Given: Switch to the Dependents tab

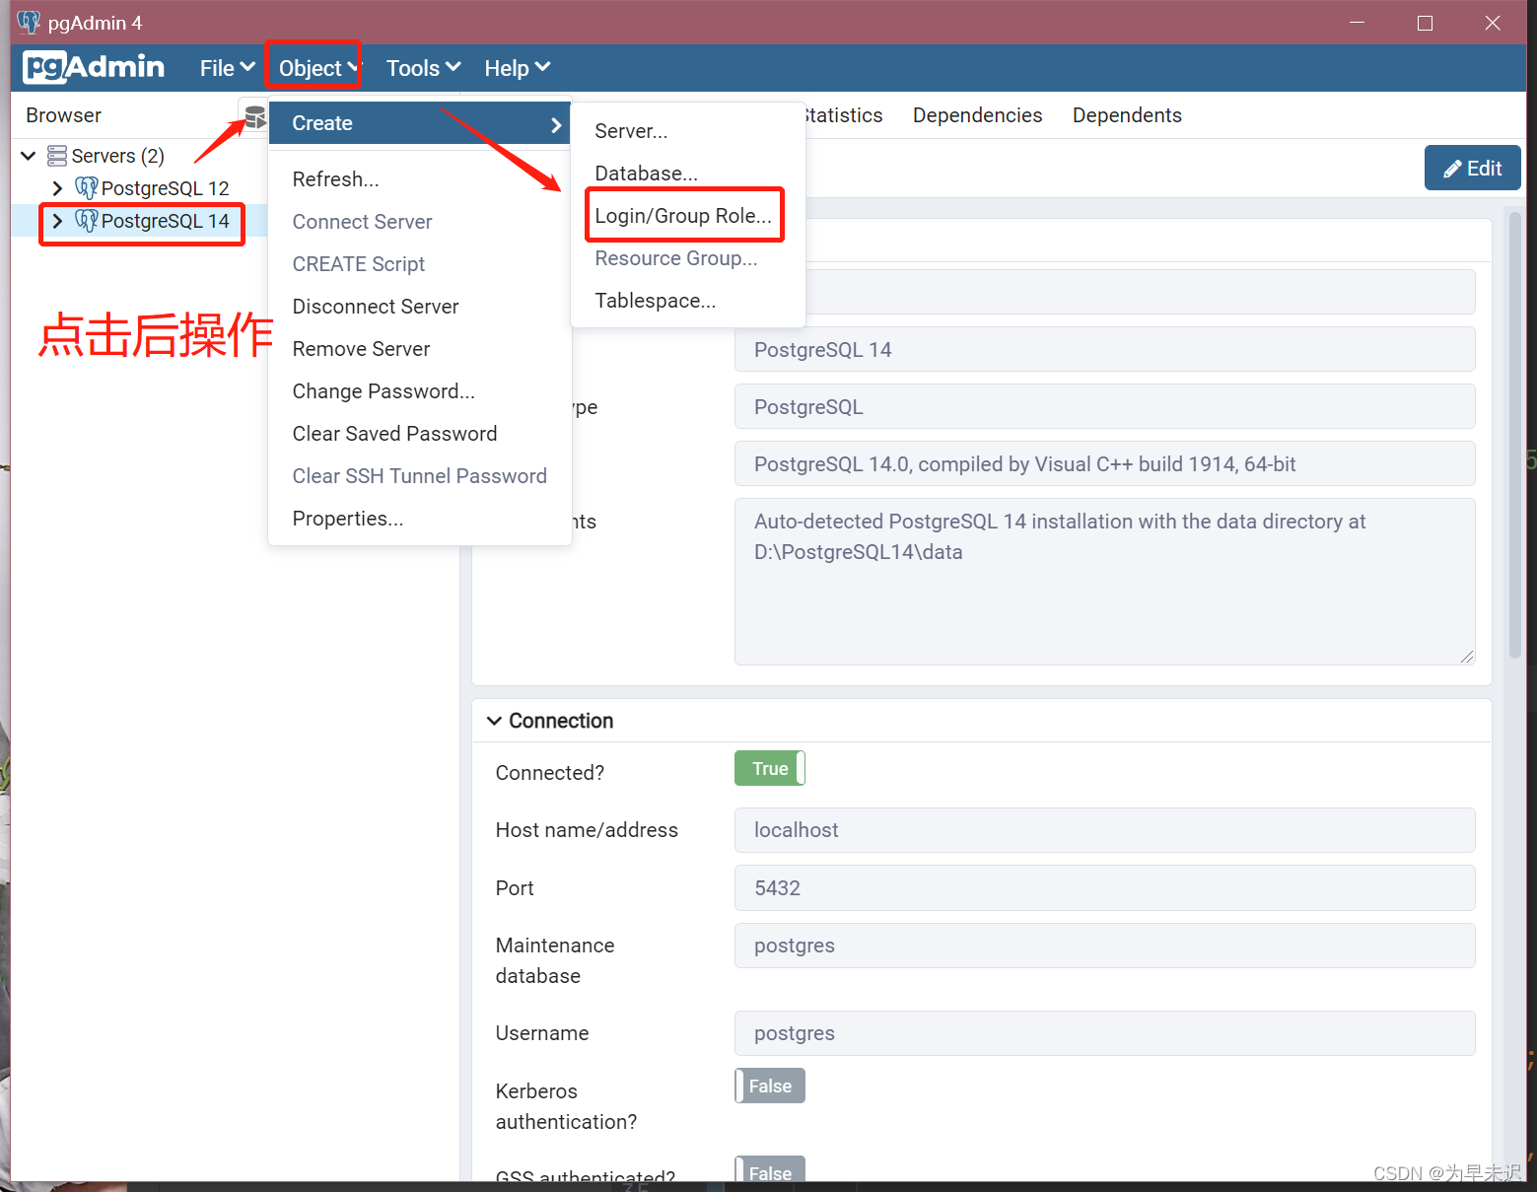Looking at the screenshot, I should [1127, 115].
